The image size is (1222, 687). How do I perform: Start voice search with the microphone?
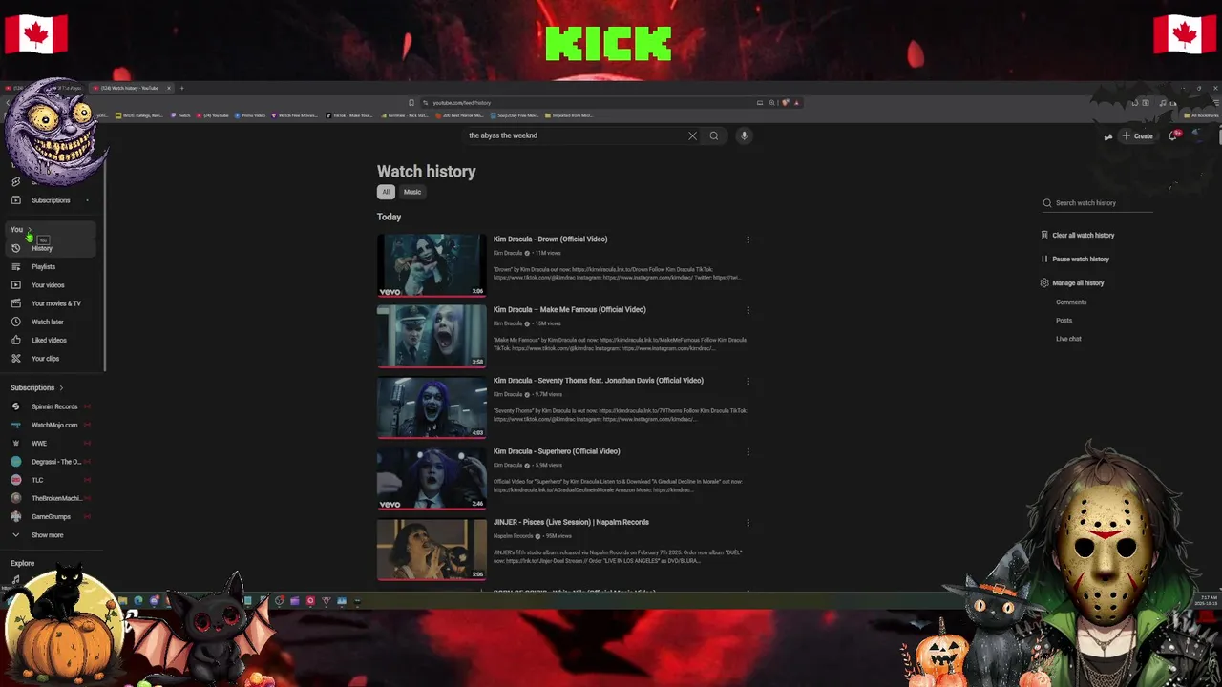(x=744, y=135)
